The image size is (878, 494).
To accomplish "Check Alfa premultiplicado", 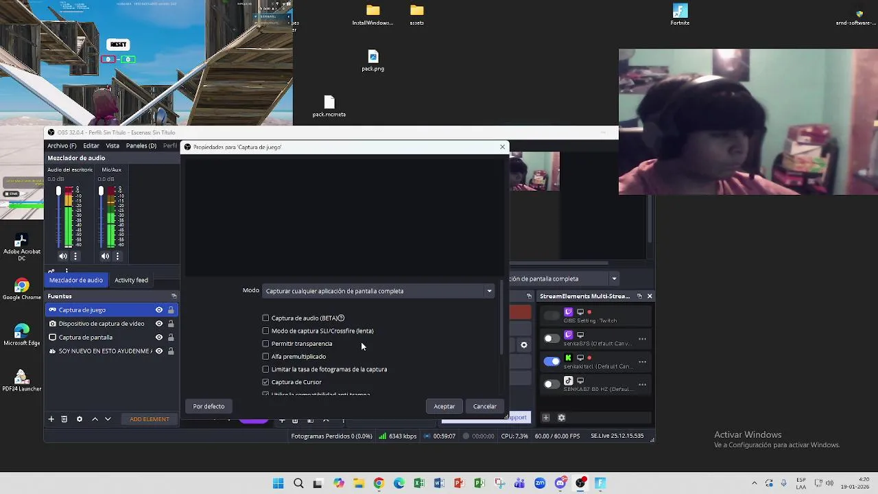I will [265, 357].
